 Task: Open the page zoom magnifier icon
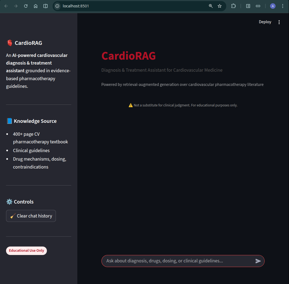point(211,6)
